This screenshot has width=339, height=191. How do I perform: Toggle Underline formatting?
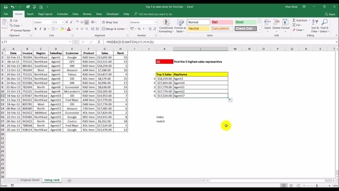[45, 29]
